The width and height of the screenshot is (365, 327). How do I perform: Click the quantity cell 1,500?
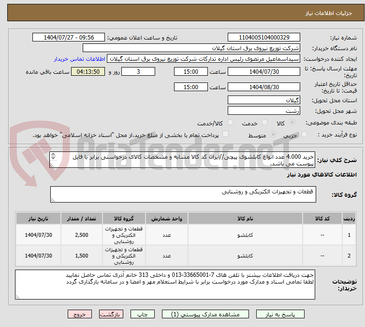click(82, 256)
